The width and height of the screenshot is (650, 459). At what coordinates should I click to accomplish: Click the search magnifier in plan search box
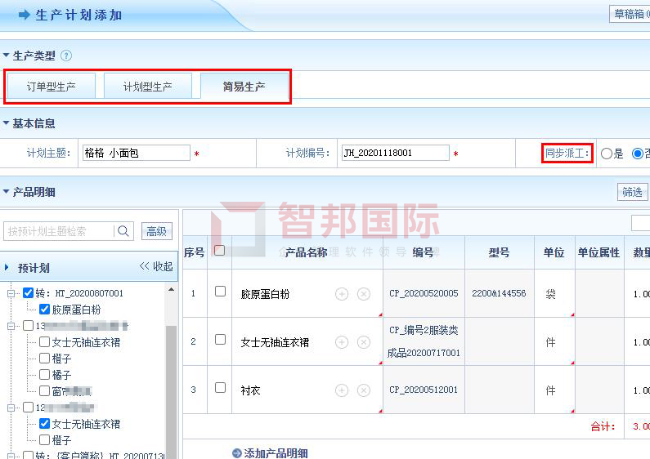pos(123,231)
